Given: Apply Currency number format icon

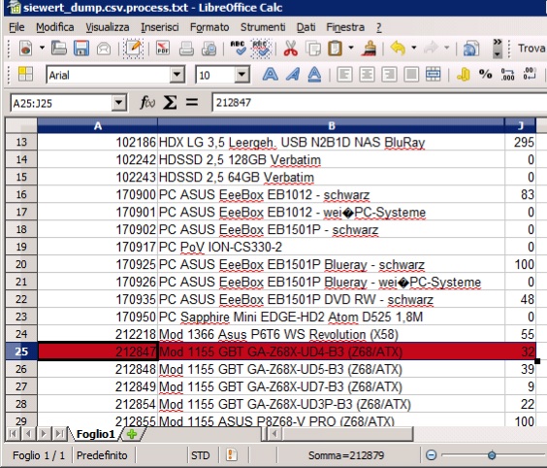Looking at the screenshot, I should click(x=464, y=75).
